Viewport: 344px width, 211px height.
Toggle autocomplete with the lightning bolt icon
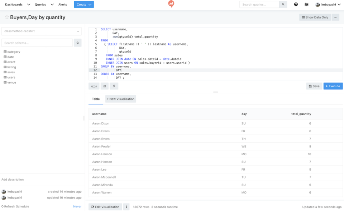(x=114, y=86)
